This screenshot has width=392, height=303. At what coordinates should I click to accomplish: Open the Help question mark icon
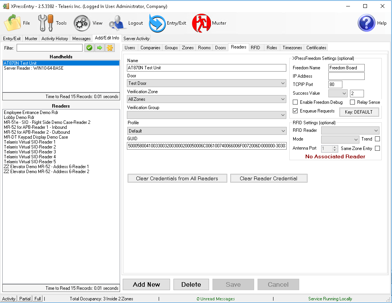366,23
